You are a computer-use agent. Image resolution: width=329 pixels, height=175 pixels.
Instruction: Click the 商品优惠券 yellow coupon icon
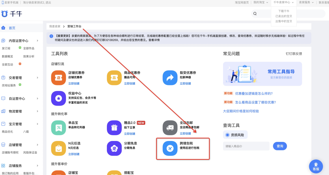[114, 78]
